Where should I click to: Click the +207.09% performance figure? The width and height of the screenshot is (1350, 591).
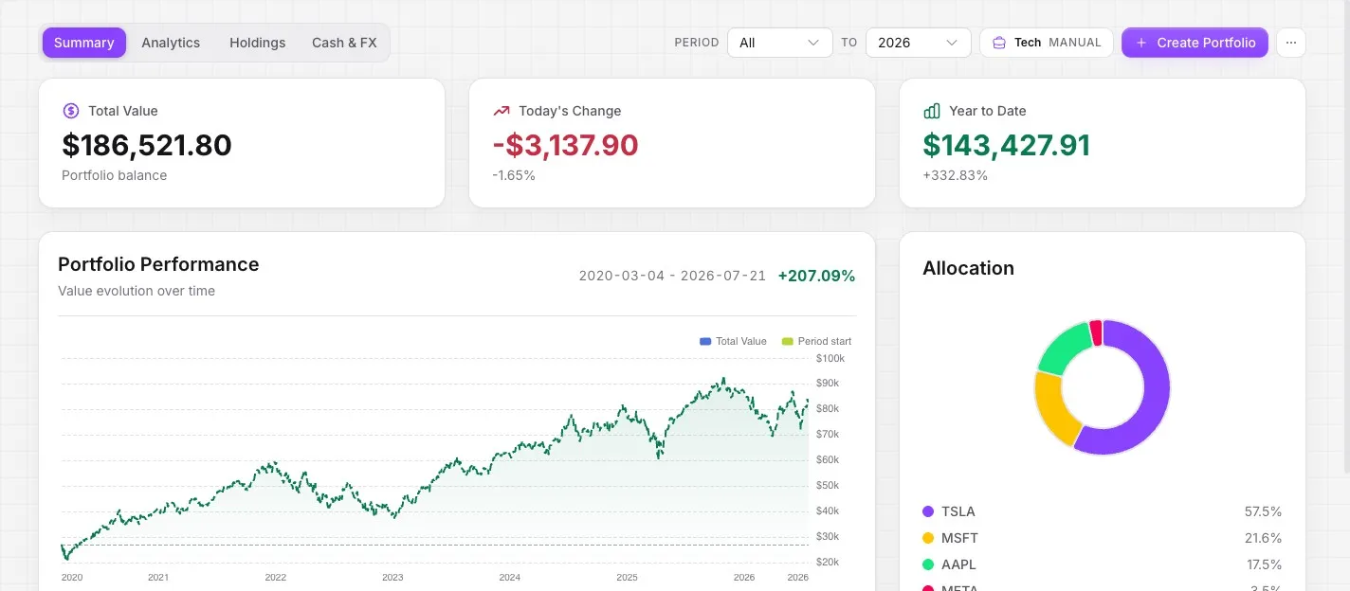[816, 276]
